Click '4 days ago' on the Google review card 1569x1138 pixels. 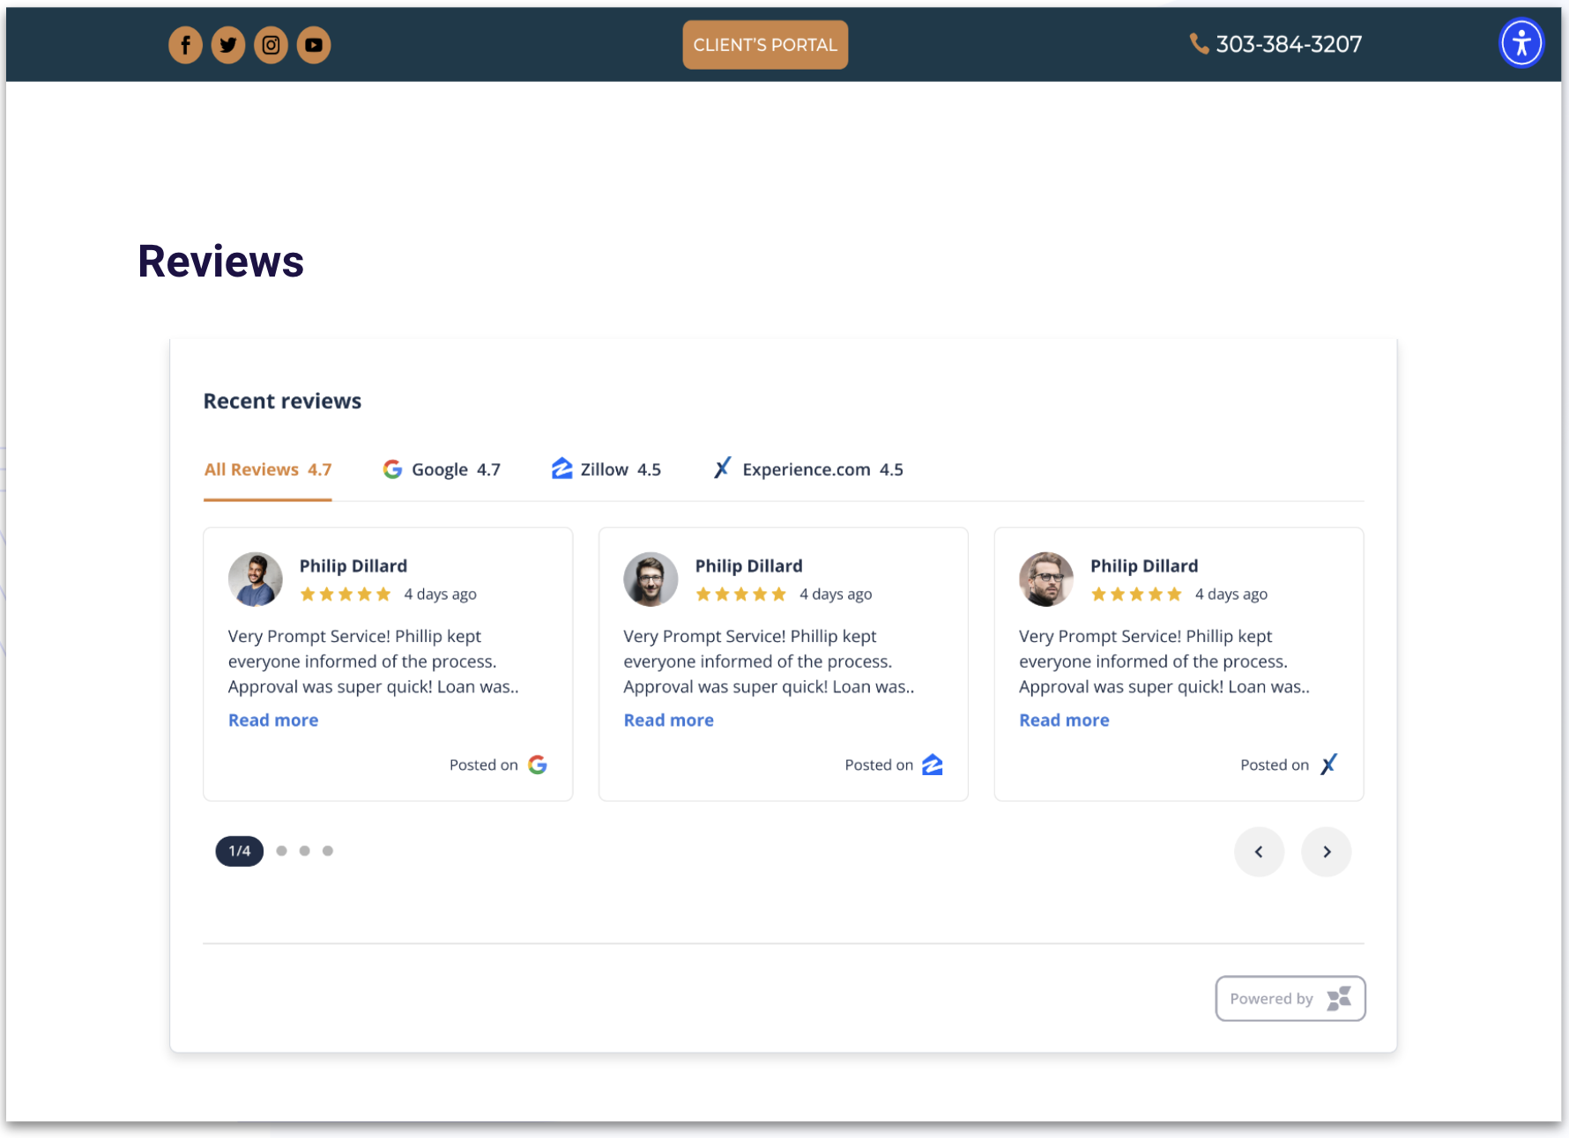pyautogui.click(x=441, y=595)
